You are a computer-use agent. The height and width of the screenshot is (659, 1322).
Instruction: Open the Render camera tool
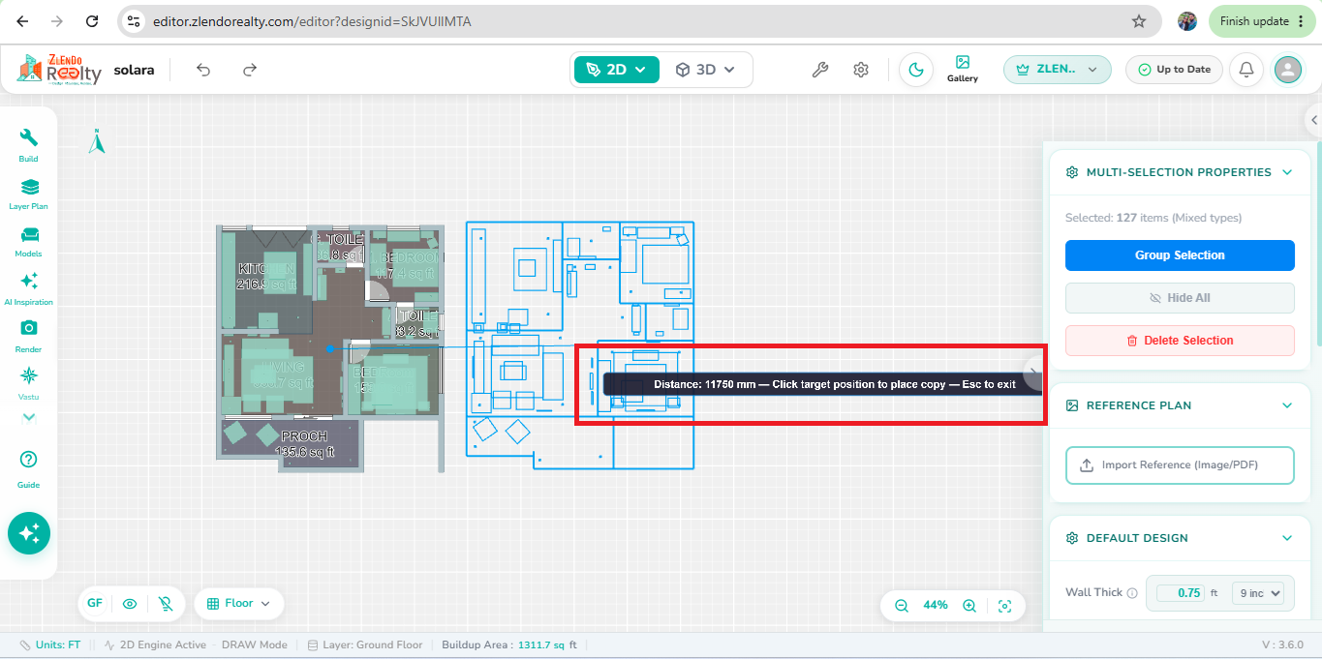tap(29, 337)
